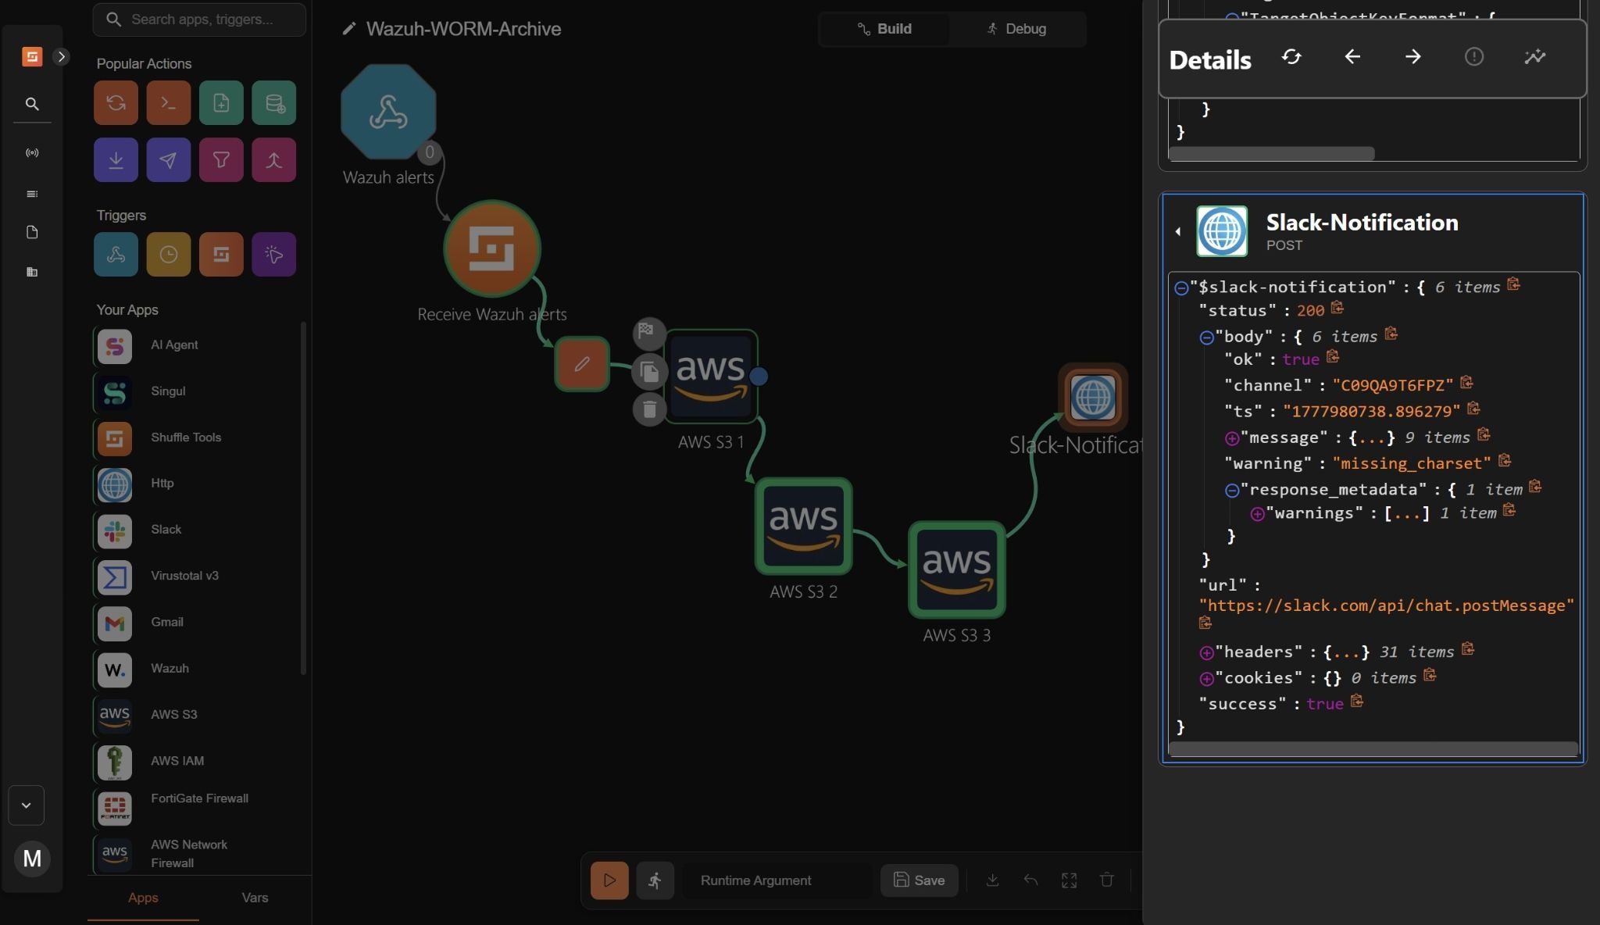Open the bottom sidebar chevron-down menu

coord(26,805)
